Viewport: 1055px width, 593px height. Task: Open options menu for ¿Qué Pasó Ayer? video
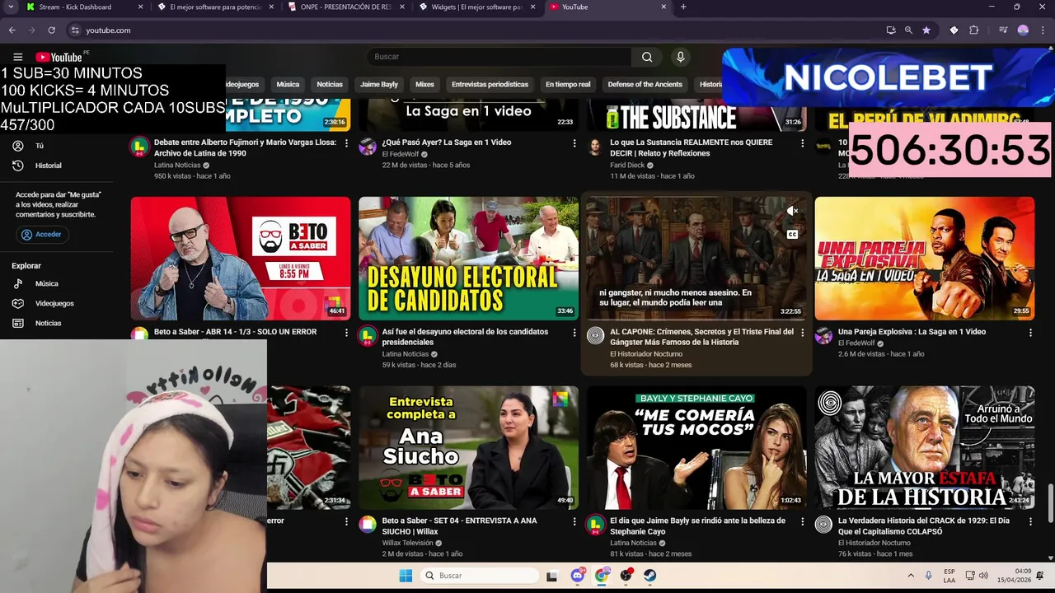point(574,143)
